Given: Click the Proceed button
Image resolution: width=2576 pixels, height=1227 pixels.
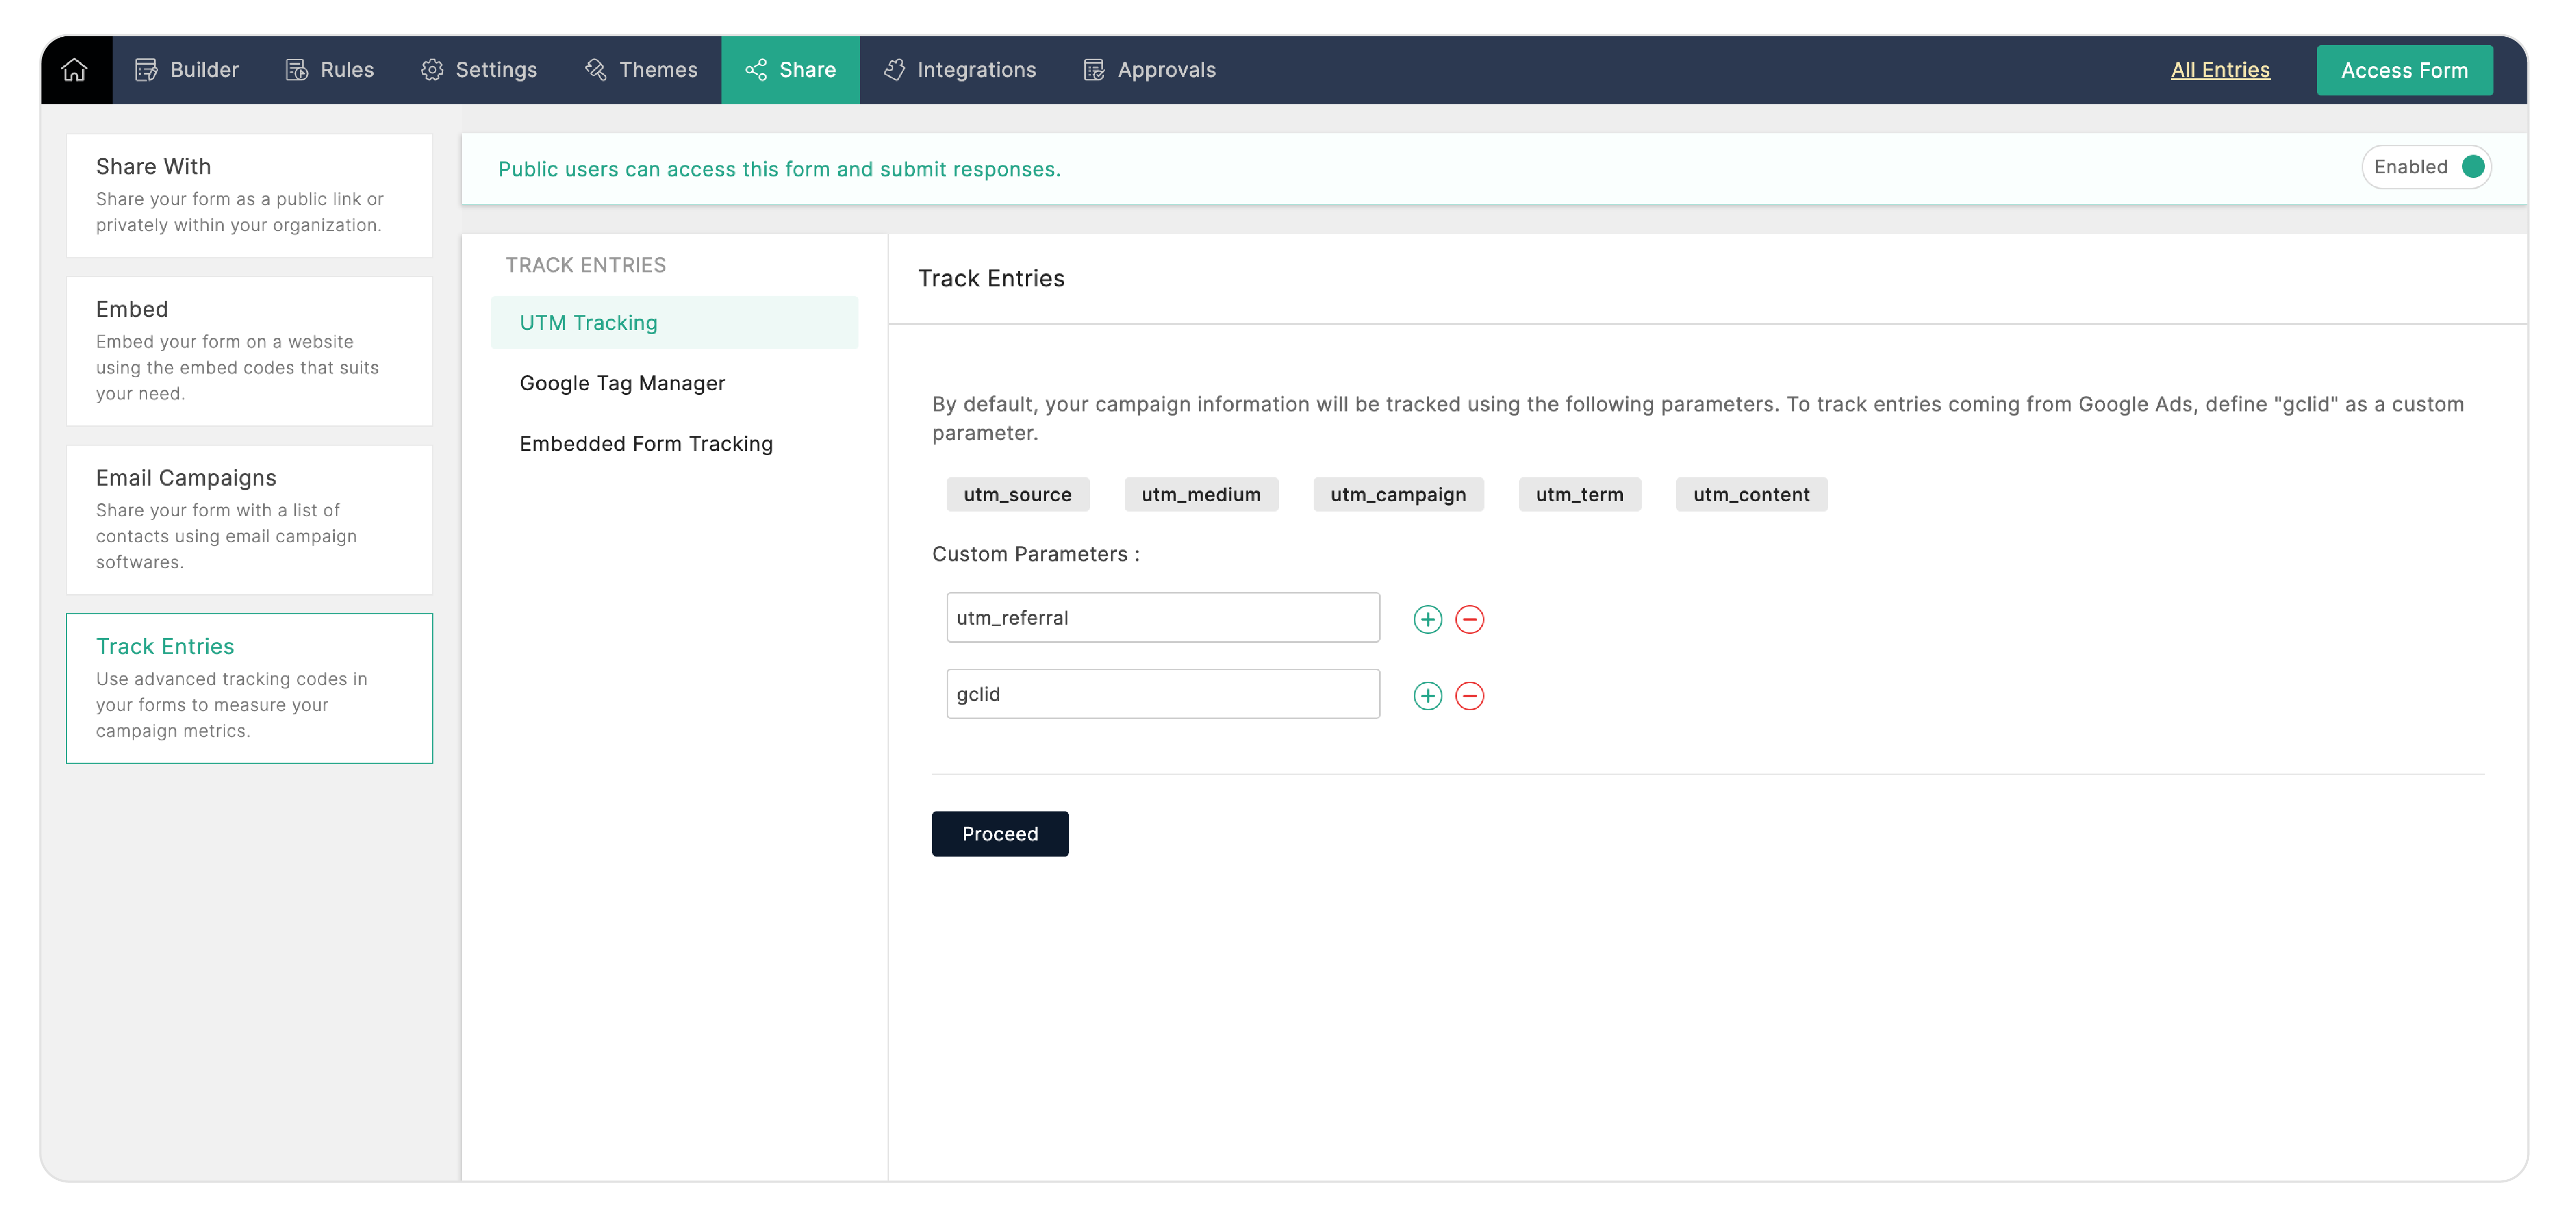Looking at the screenshot, I should 999,833.
